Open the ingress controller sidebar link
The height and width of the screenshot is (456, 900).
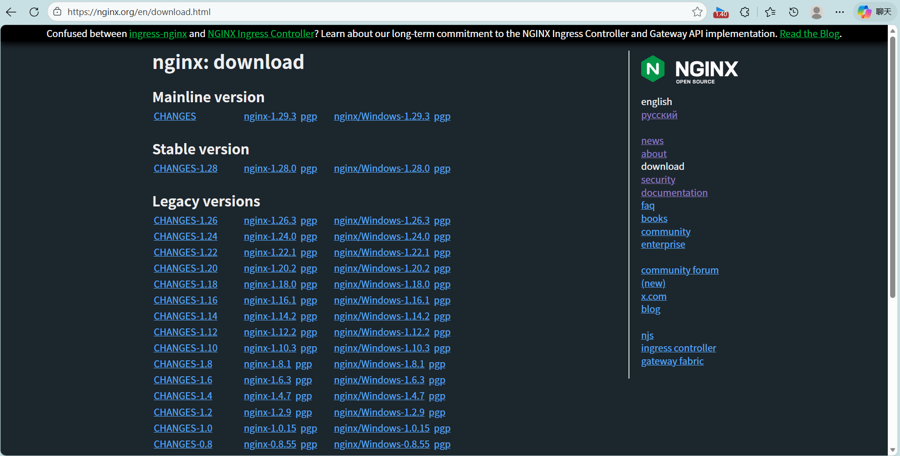pyautogui.click(x=678, y=348)
